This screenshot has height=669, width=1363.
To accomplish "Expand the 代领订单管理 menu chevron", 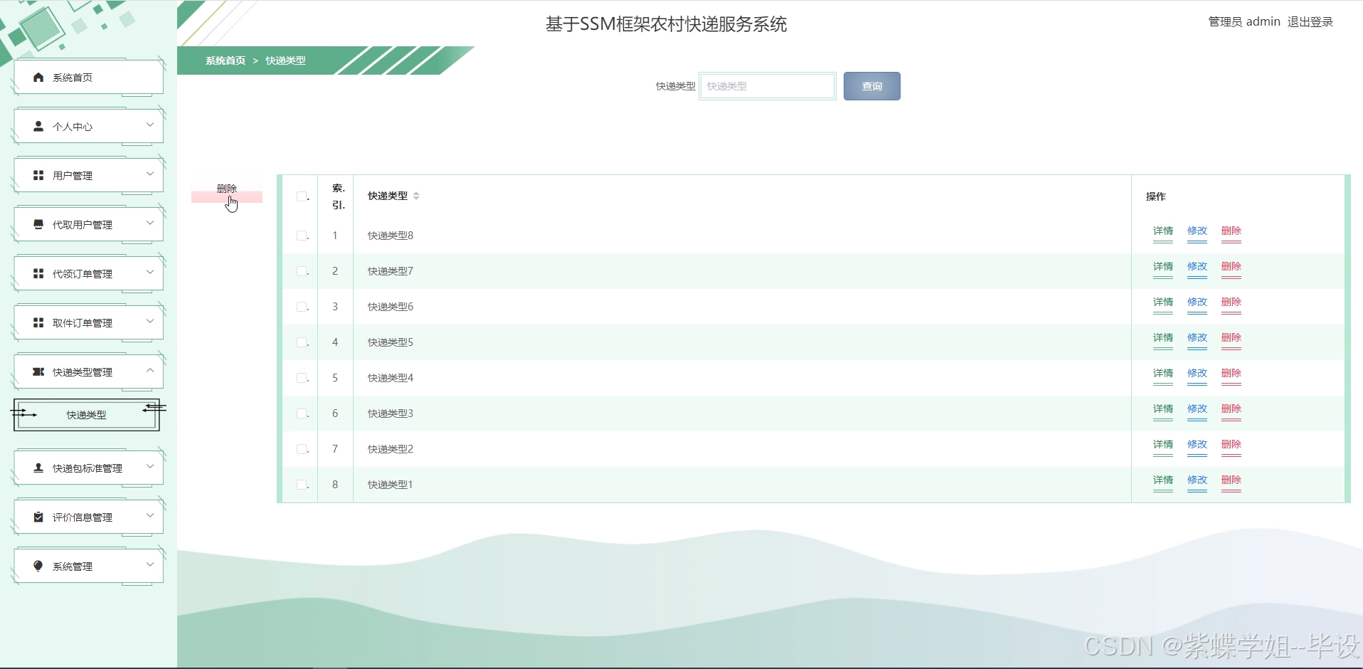I will click(x=150, y=272).
